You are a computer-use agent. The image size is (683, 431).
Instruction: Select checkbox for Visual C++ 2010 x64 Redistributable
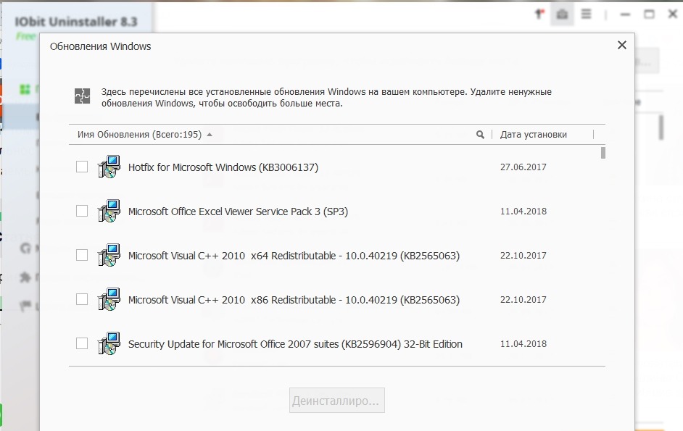pos(82,255)
